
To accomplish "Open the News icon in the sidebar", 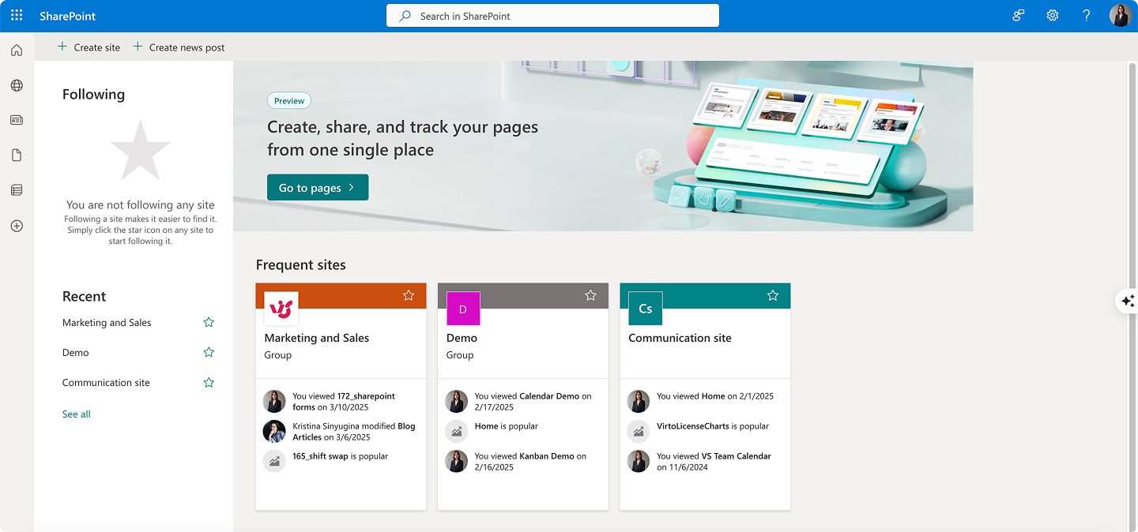I will pyautogui.click(x=16, y=119).
